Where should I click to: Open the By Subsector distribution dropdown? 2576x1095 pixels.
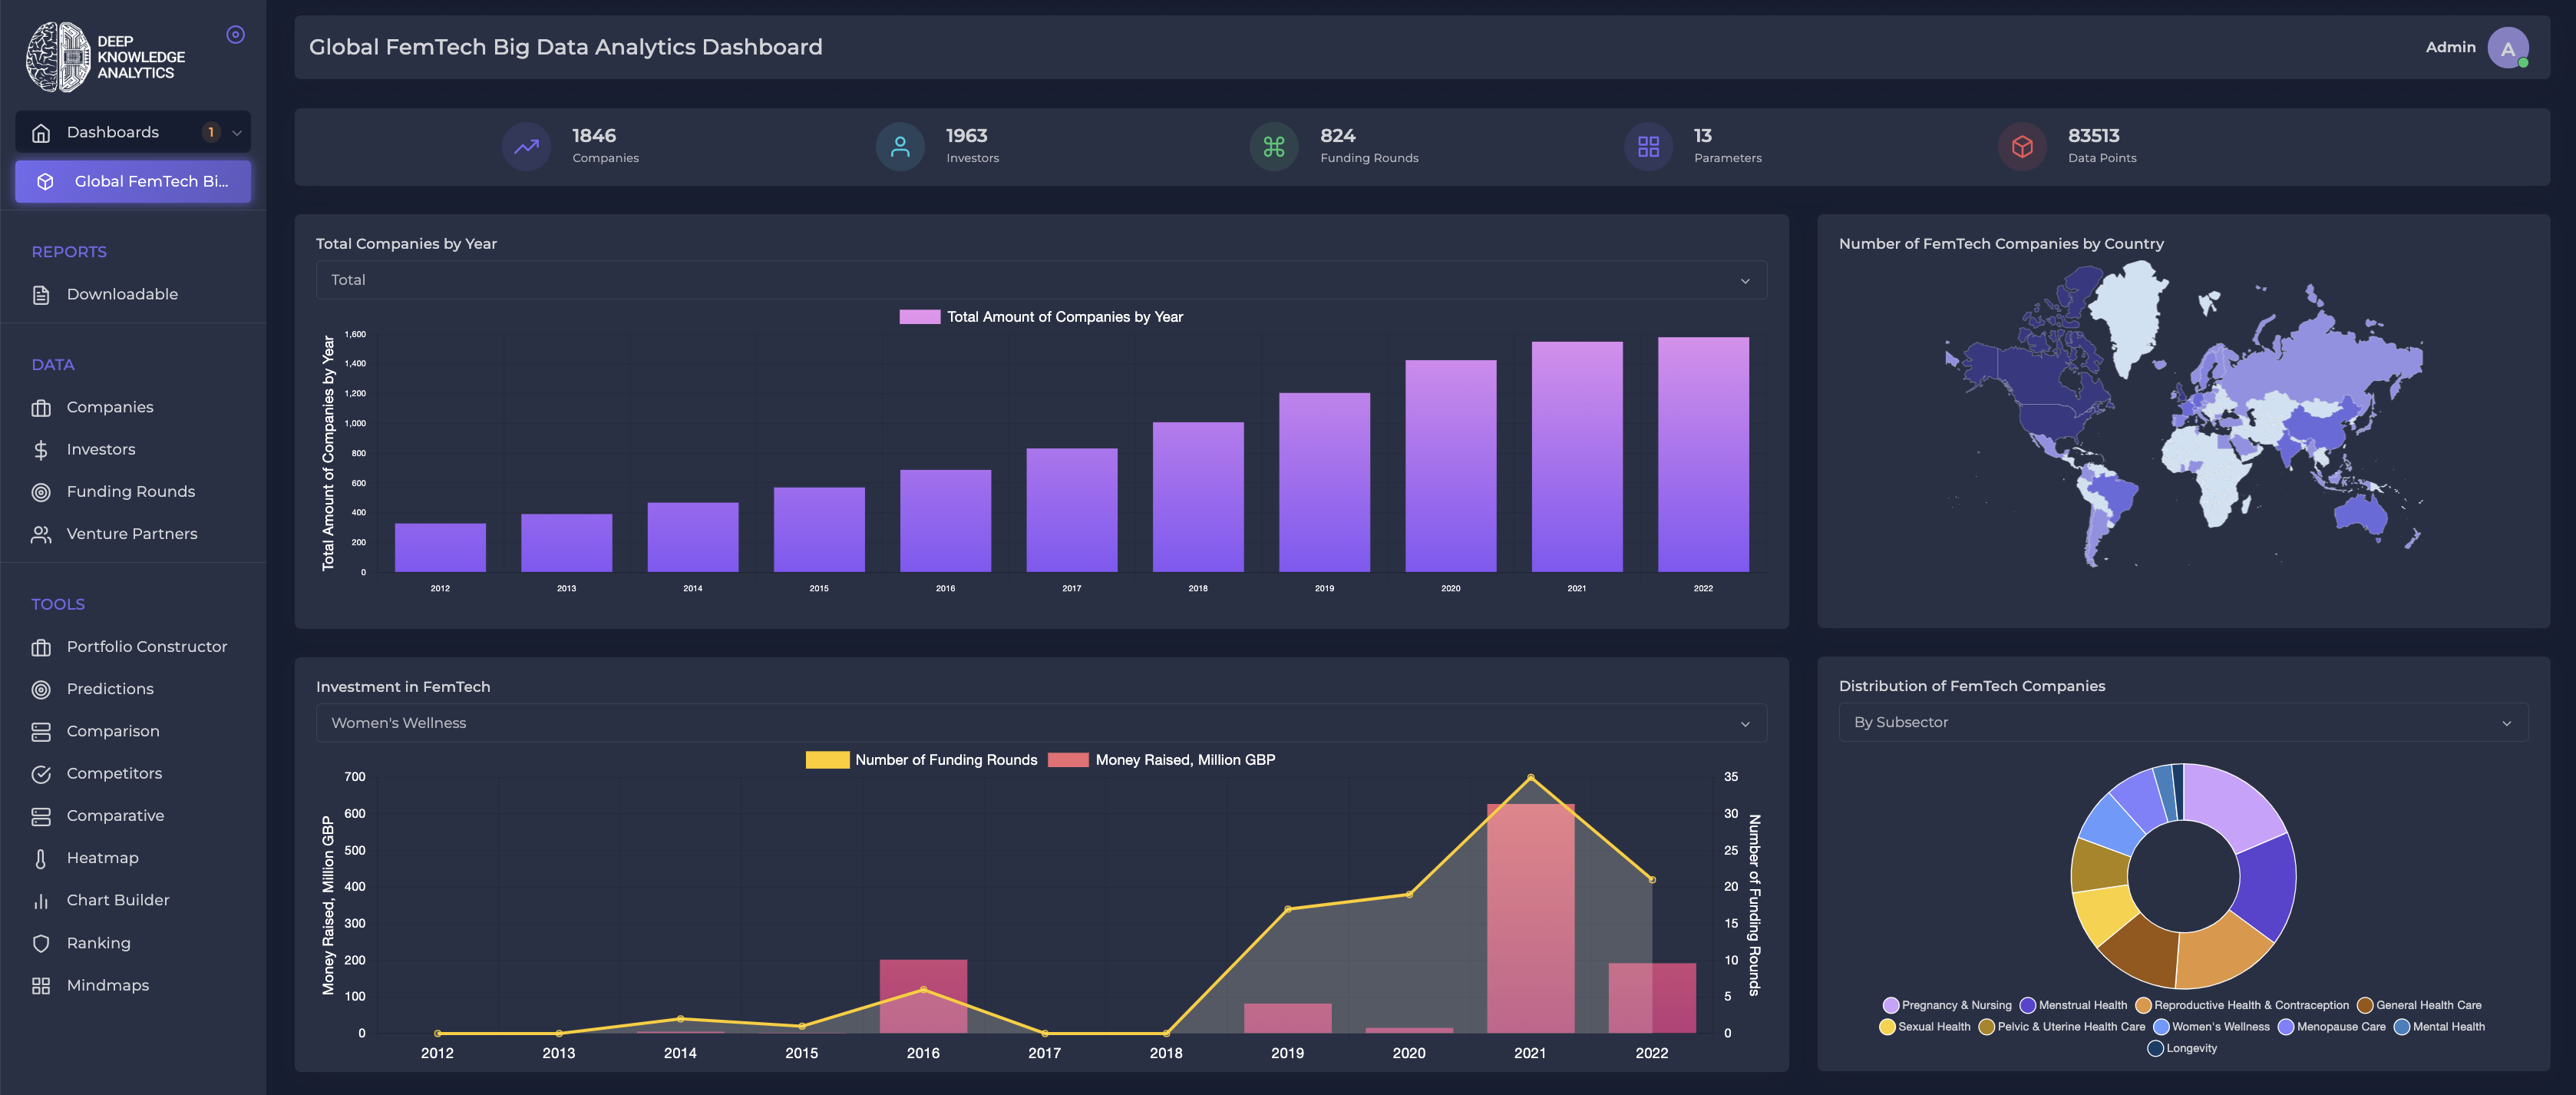coord(2182,722)
